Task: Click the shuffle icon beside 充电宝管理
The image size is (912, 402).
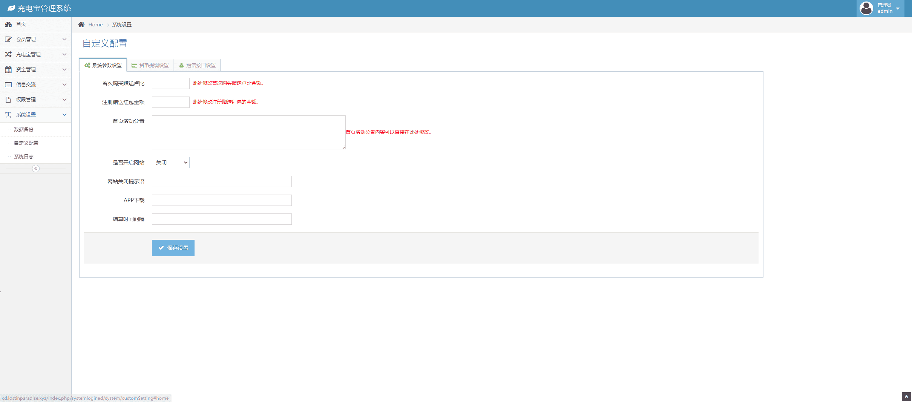Action: click(x=8, y=54)
